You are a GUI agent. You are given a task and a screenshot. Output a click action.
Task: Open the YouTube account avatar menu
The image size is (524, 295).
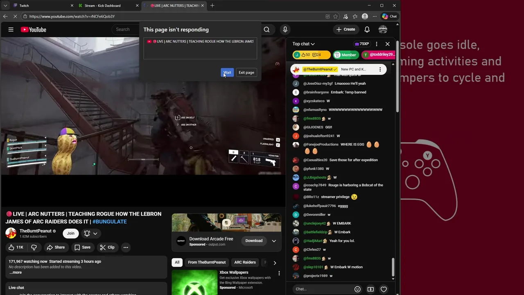pos(383,29)
